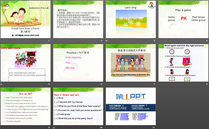Click party classroom picture on slide 5

26,59
